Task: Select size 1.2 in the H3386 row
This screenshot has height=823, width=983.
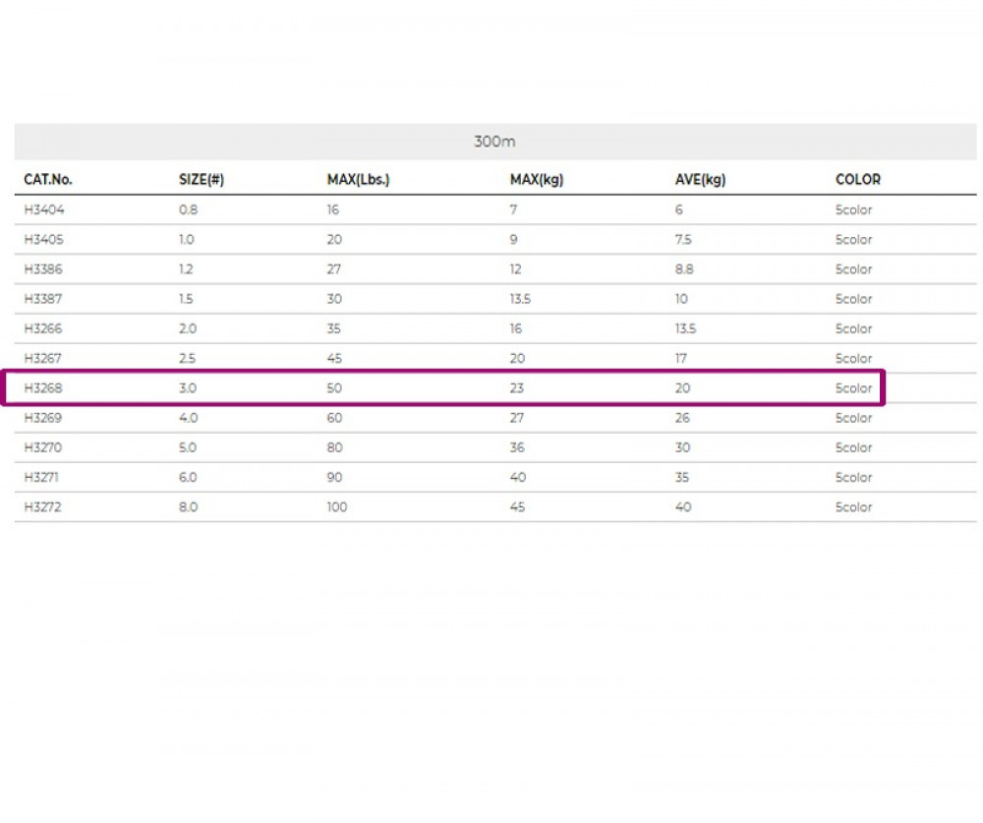Action: tap(187, 269)
